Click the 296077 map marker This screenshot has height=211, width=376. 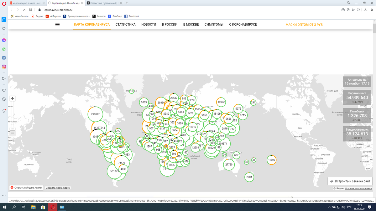click(95, 114)
